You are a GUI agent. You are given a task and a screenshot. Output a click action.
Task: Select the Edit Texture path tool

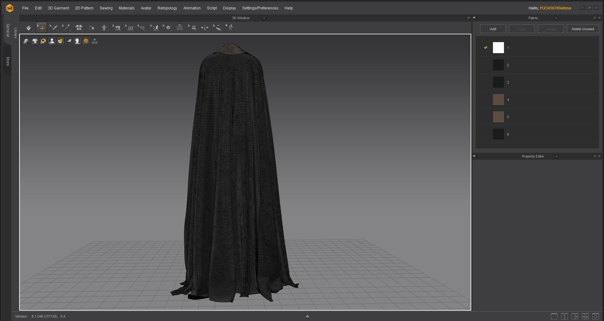click(142, 28)
